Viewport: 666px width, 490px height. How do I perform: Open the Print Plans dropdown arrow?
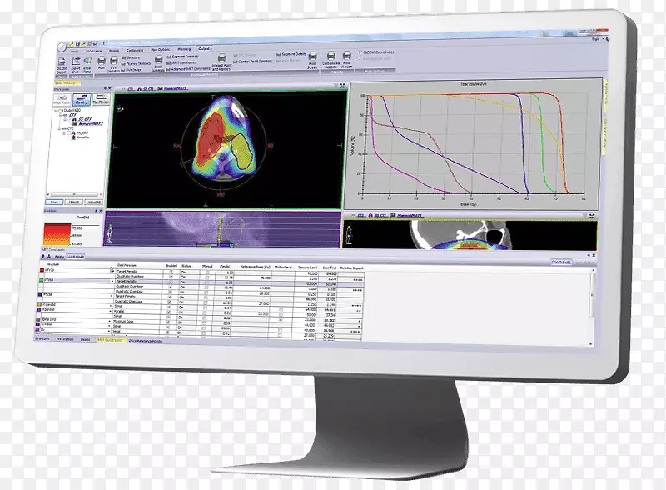click(x=351, y=67)
